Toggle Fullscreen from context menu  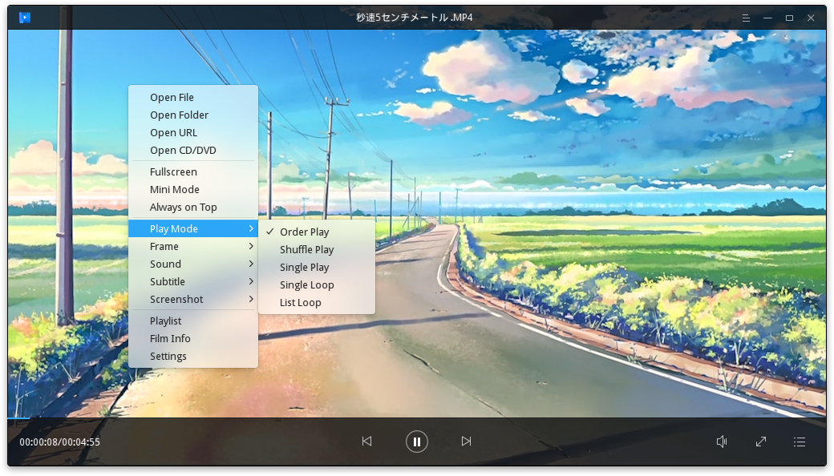click(x=193, y=171)
